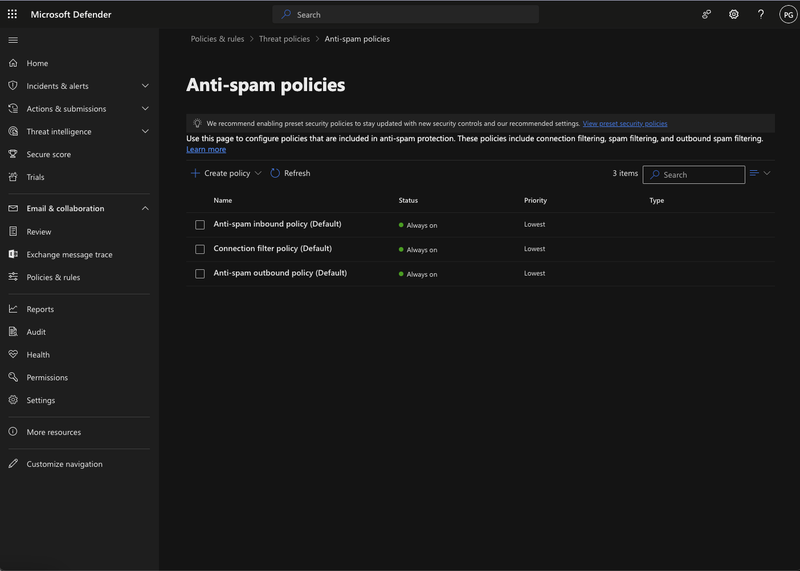Screen dimensions: 800x571
Task: Collapse the navigation hamburger menu
Action: (x=13, y=40)
